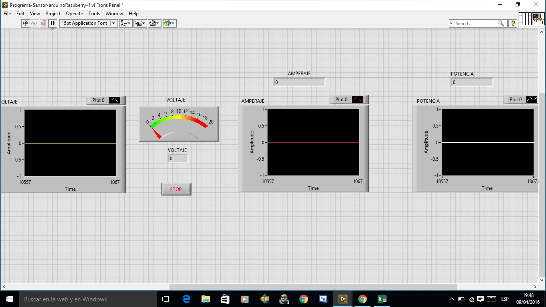Click the VOLTAJE chart Plot 0 legend swatch
Screen dimensions: 546x307
click(x=114, y=100)
